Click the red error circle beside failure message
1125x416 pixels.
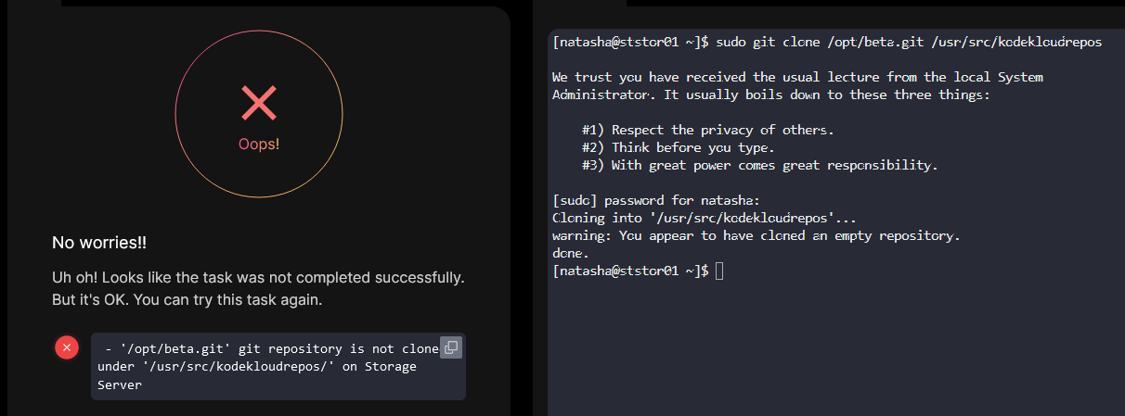(x=66, y=347)
